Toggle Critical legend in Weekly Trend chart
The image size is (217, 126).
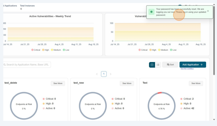36,50
